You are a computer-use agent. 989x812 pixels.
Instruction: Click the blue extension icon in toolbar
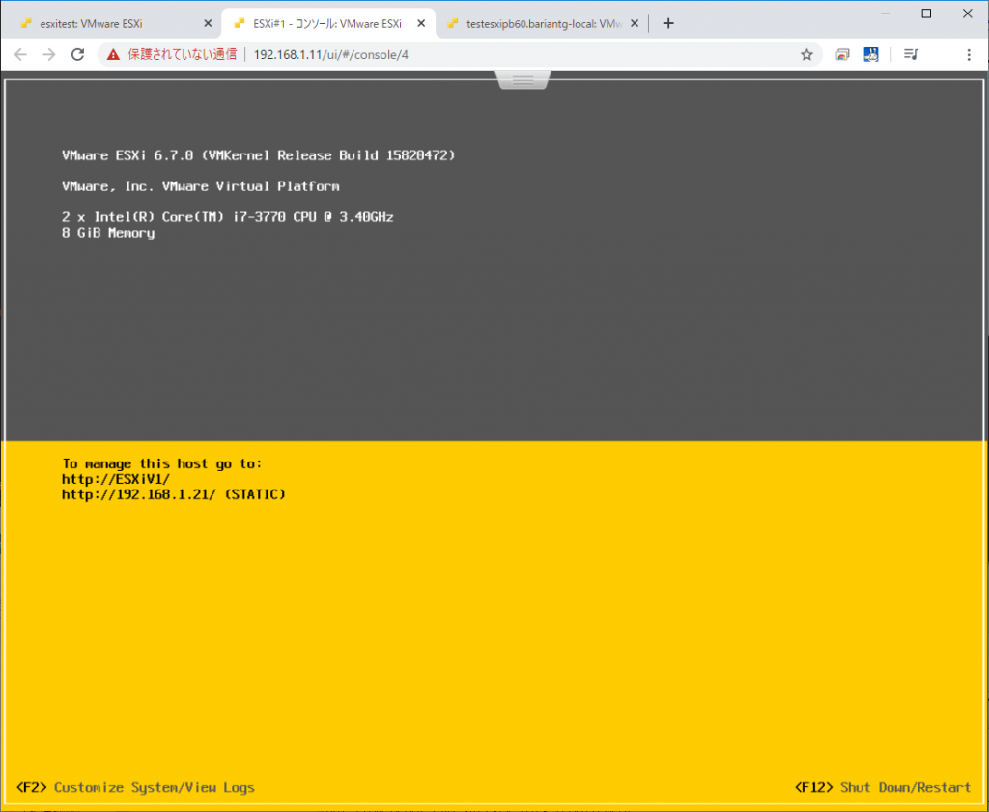871,55
